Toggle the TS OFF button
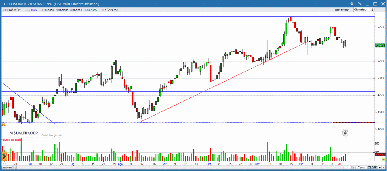387x171 pixels. 372,168
